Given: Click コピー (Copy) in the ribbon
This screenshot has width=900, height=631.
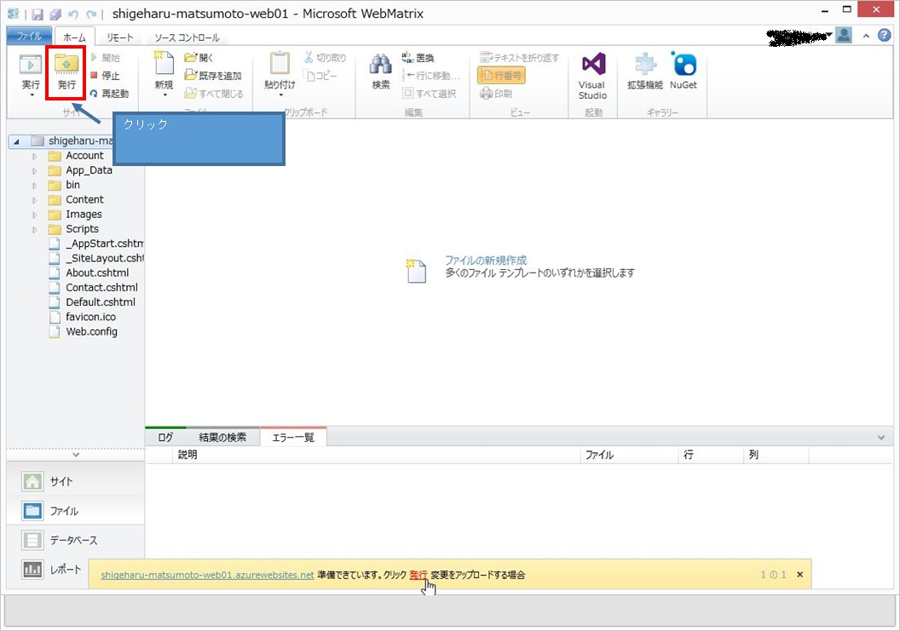Looking at the screenshot, I should (320, 75).
